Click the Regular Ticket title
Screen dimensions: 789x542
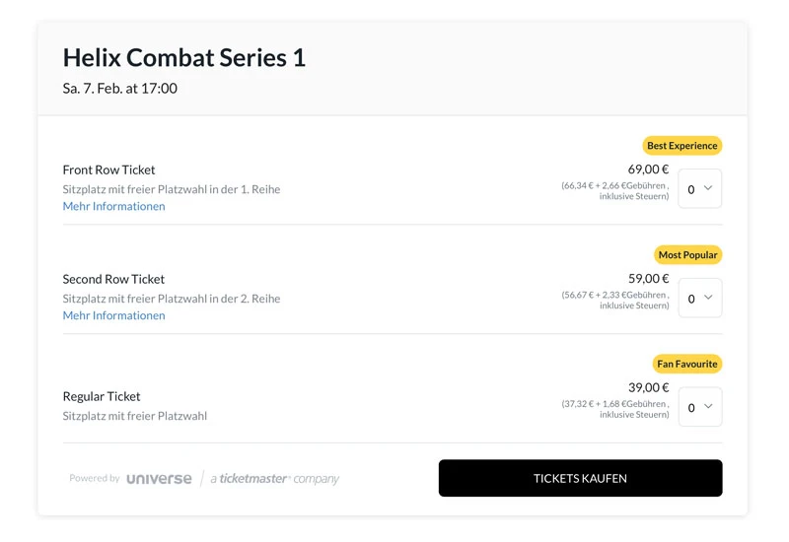tap(102, 396)
